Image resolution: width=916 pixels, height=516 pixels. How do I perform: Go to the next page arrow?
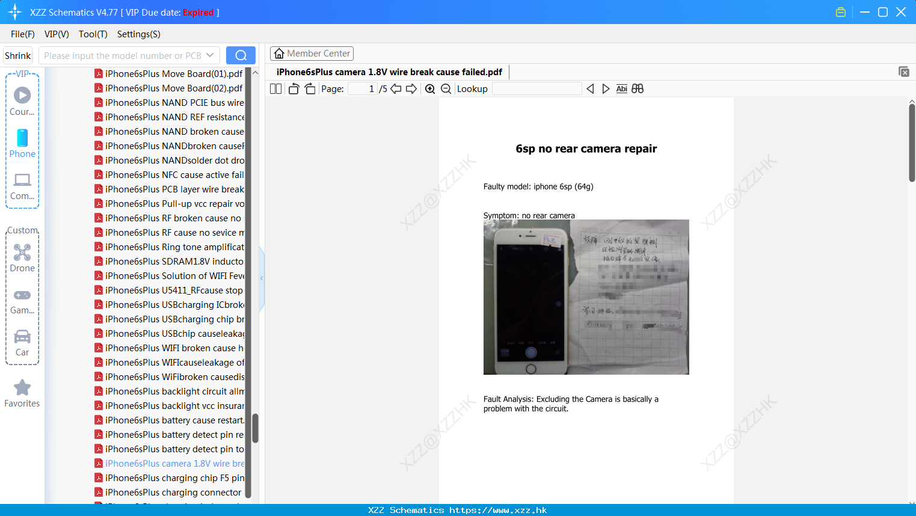tap(411, 89)
